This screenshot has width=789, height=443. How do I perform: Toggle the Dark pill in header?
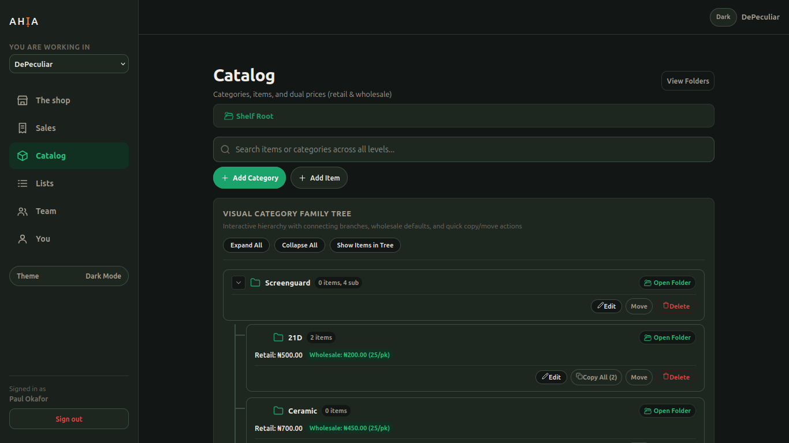coord(723,17)
